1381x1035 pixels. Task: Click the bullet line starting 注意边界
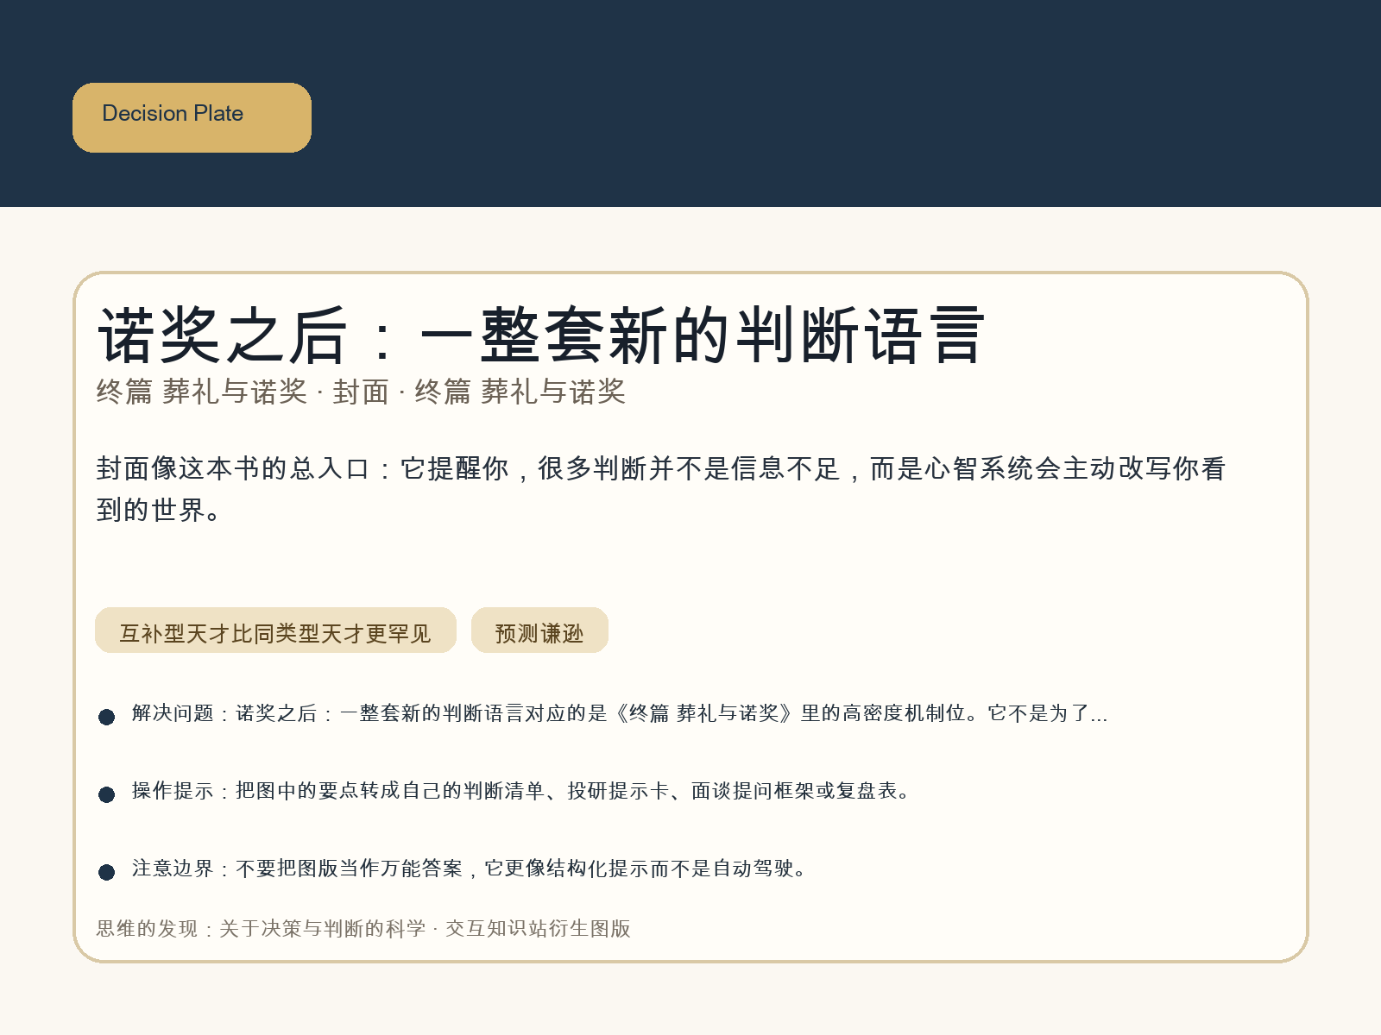pos(470,869)
